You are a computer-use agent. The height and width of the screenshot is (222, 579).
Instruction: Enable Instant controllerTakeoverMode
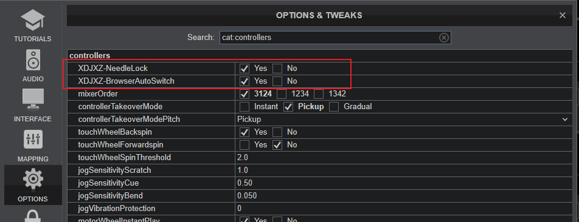pos(244,107)
